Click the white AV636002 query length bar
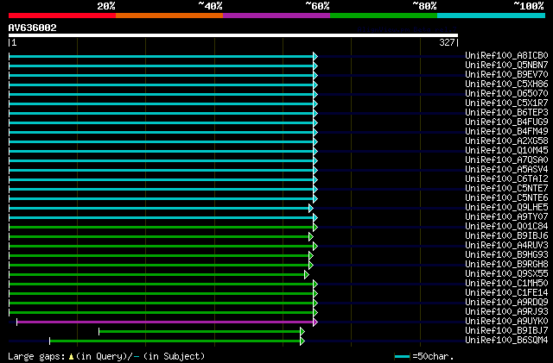 coord(233,35)
